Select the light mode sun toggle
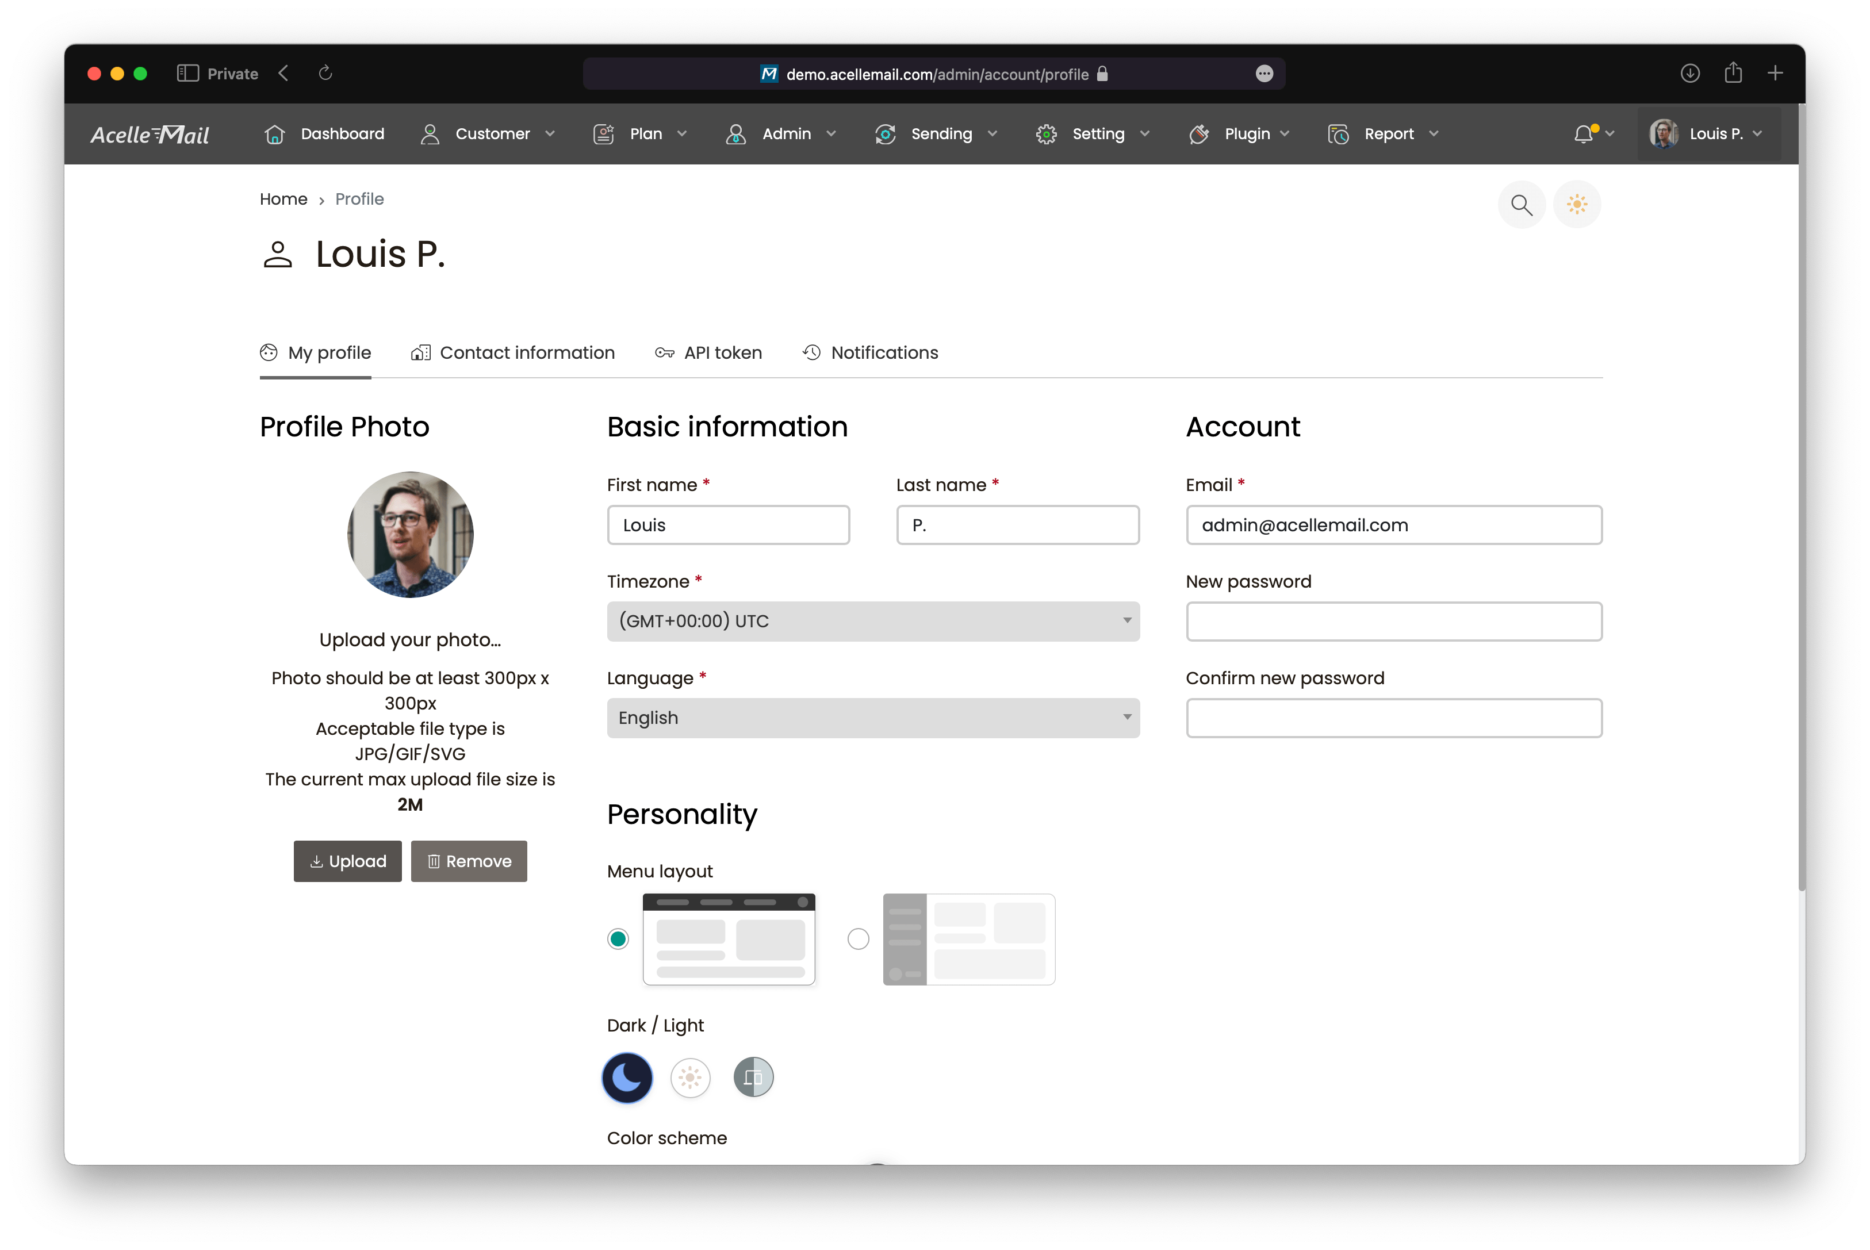Viewport: 1870px width, 1250px height. 689,1077
